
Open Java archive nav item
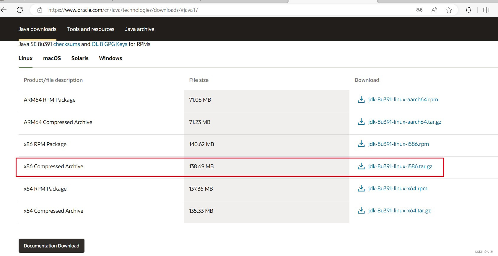[x=140, y=29]
